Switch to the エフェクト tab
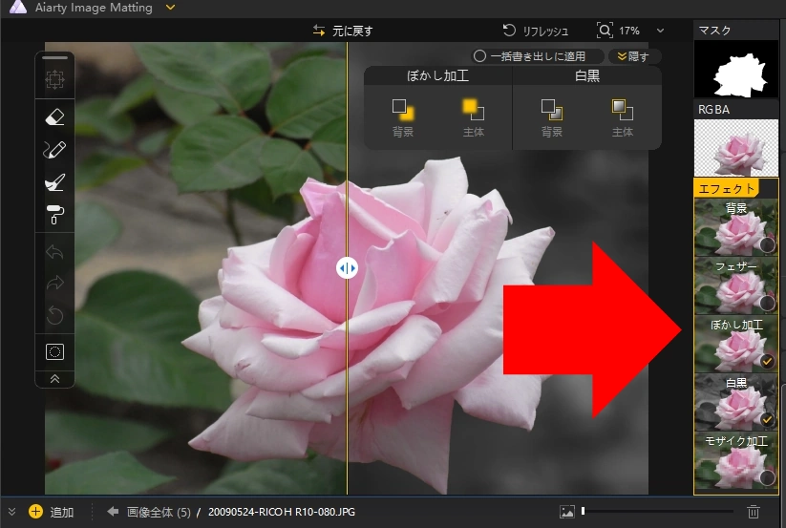Image resolution: width=786 pixels, height=528 pixels. click(728, 188)
